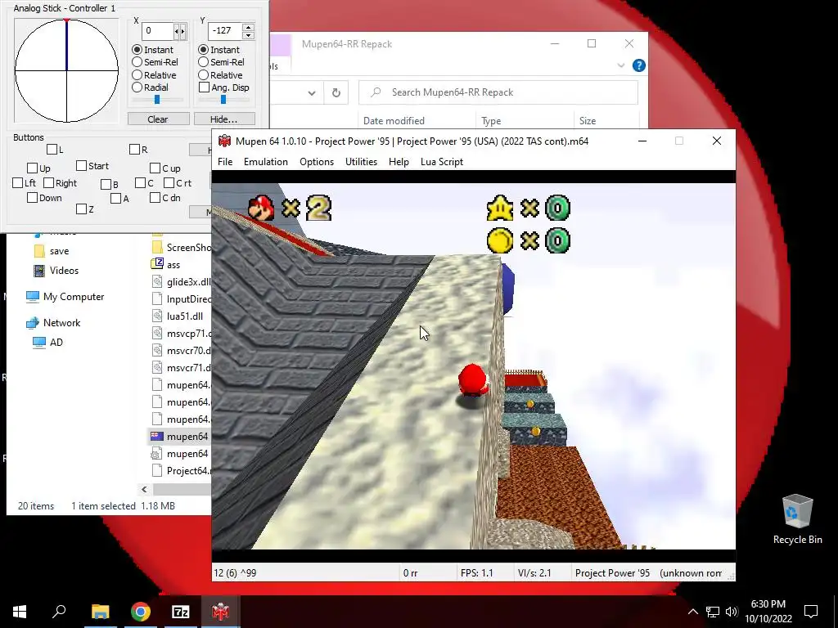Launch Chrome from the taskbar
838x628 pixels.
[x=141, y=612]
